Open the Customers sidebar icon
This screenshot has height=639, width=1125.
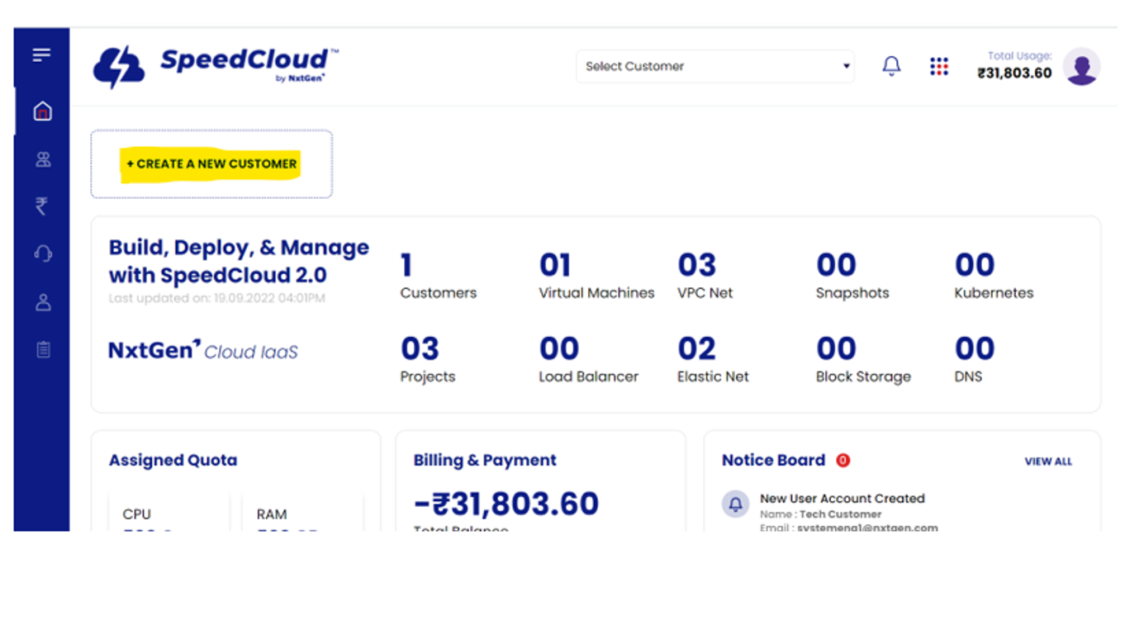pyautogui.click(x=43, y=160)
